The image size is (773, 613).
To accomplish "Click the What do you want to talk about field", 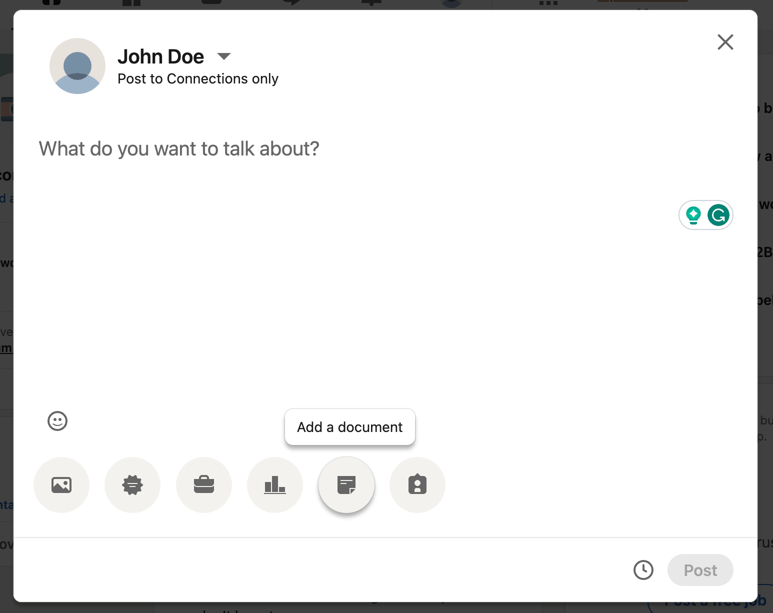I will 178,148.
